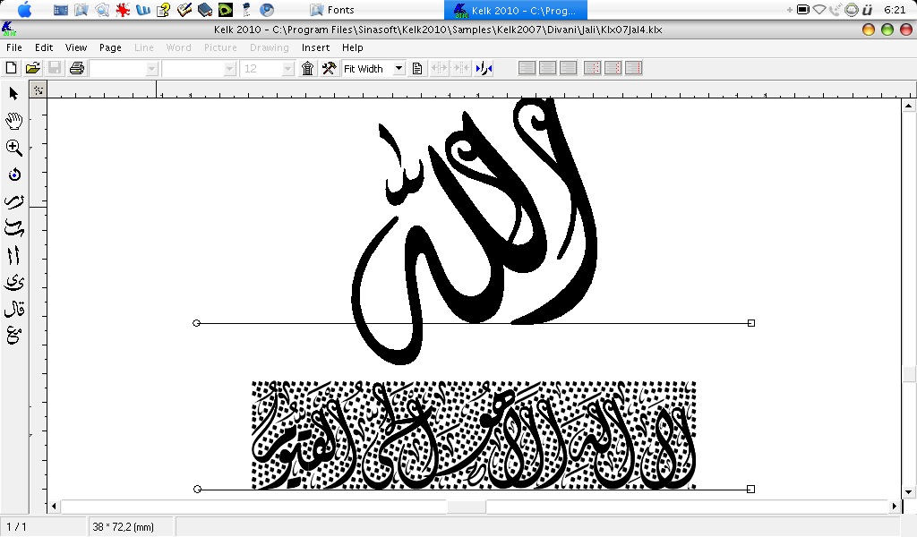Open the hammer and wrench tools icon
Viewport: 917px width, 537px height.
click(x=329, y=68)
